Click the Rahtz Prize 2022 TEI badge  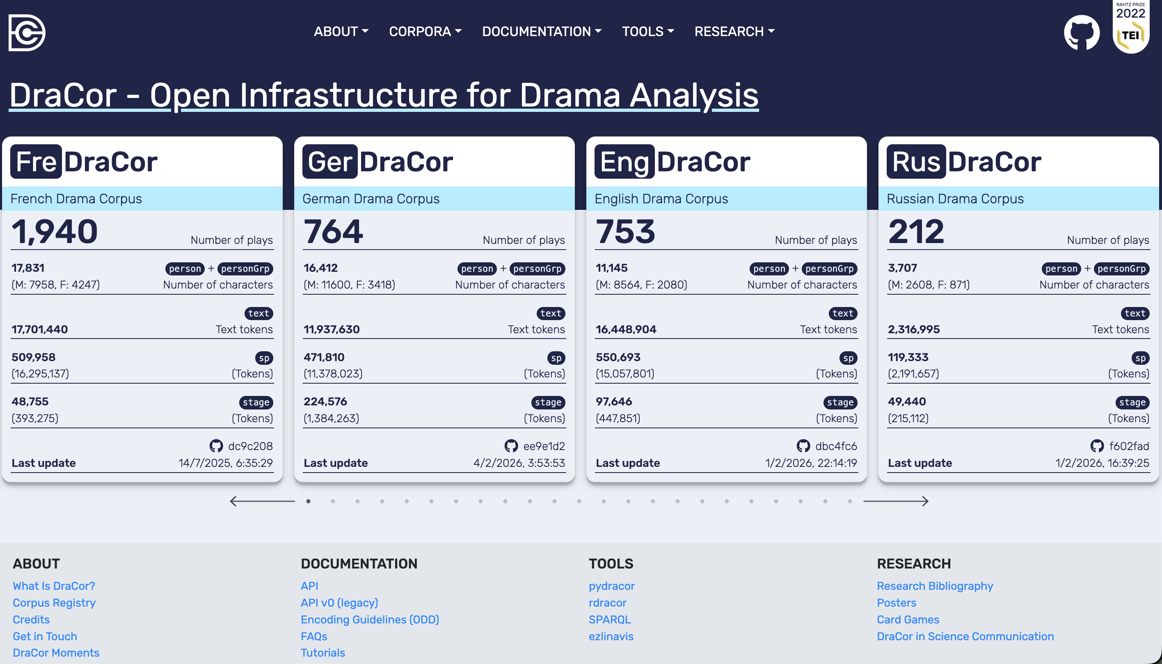coord(1130,27)
